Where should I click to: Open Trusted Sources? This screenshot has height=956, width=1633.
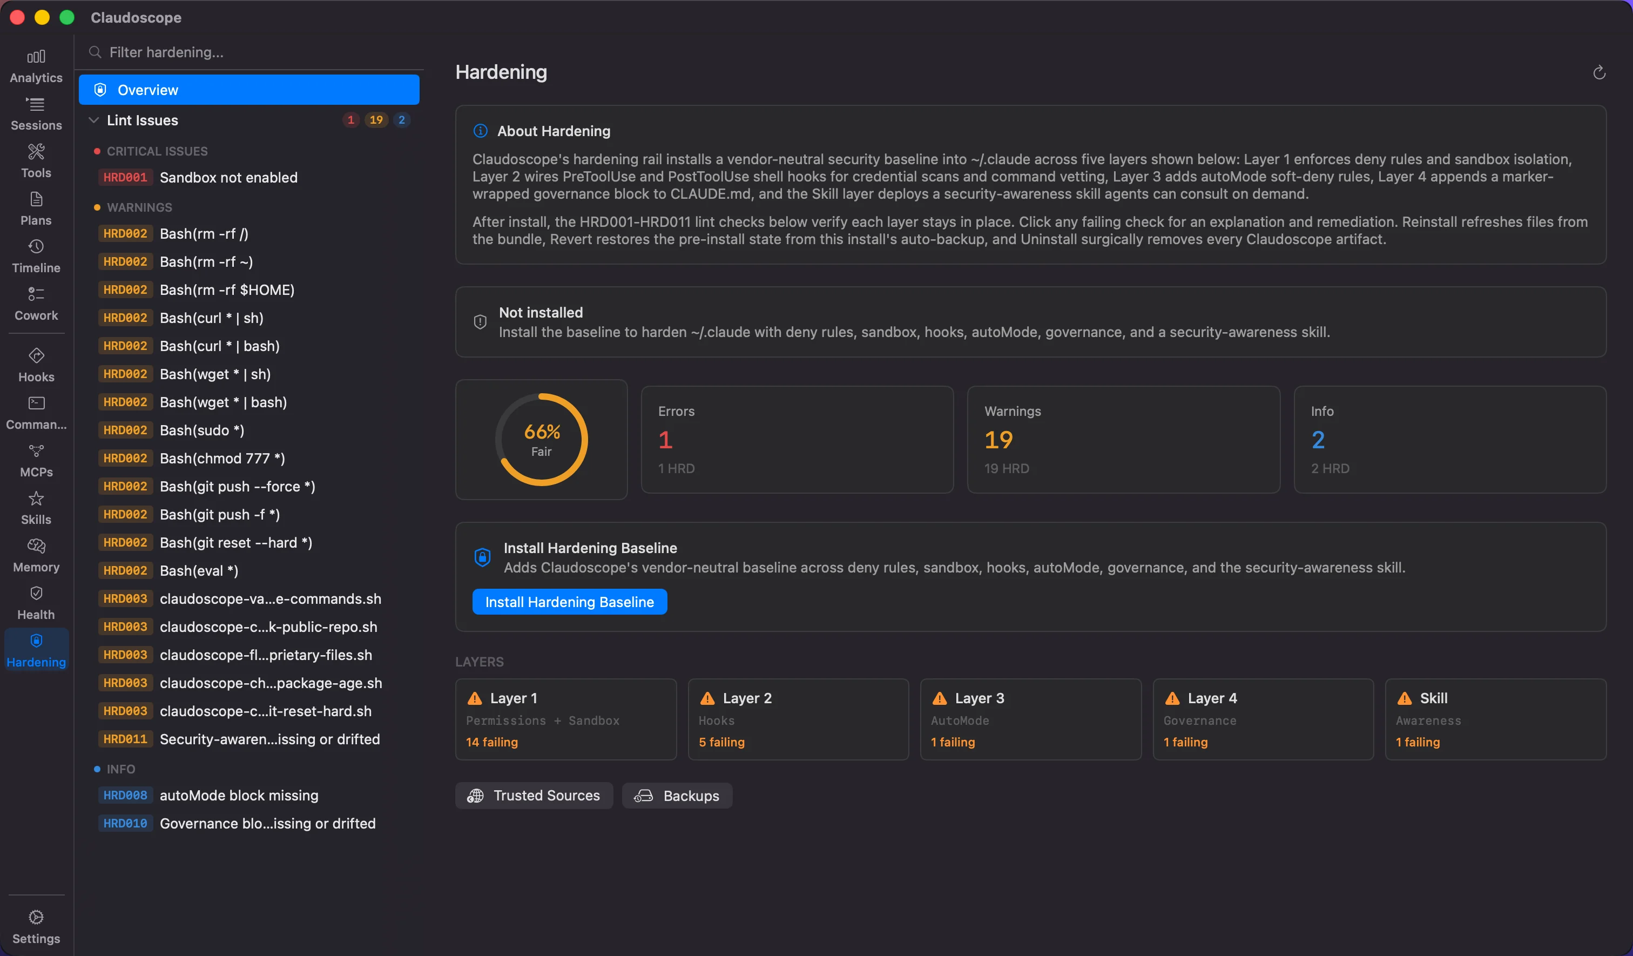pos(534,795)
